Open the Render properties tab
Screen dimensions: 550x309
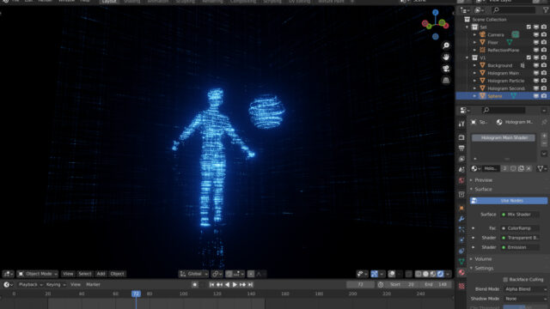461,137
